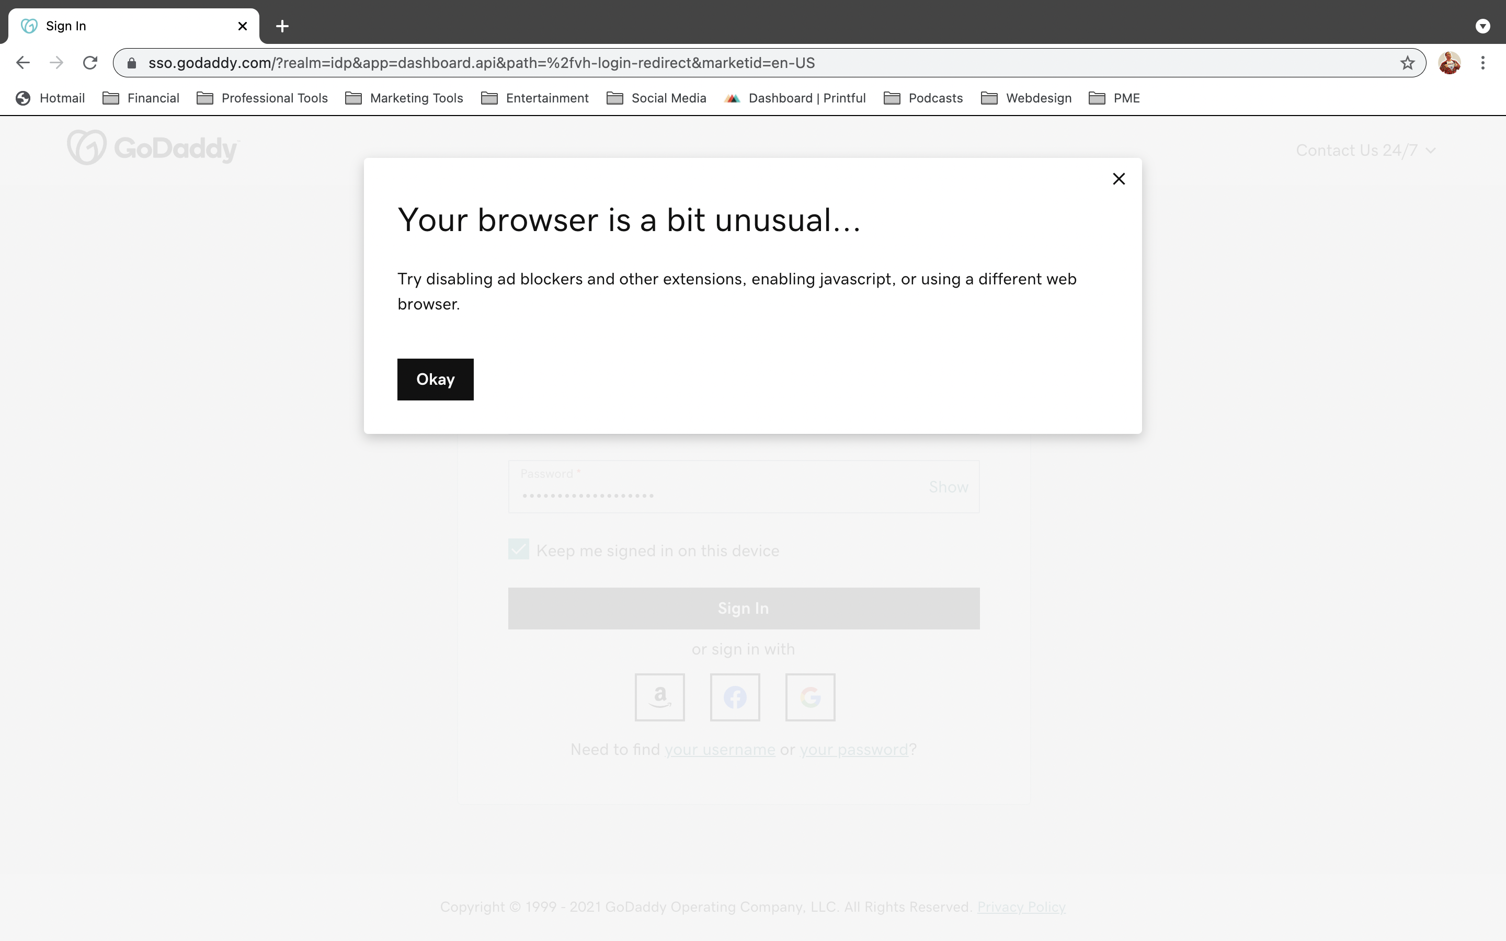The image size is (1506, 941).
Task: Click the your password recovery link
Action: click(x=854, y=750)
